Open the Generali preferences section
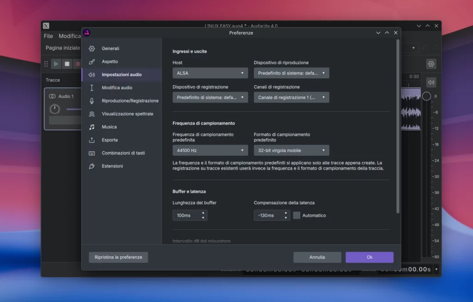The image size is (473, 302). tap(121, 48)
